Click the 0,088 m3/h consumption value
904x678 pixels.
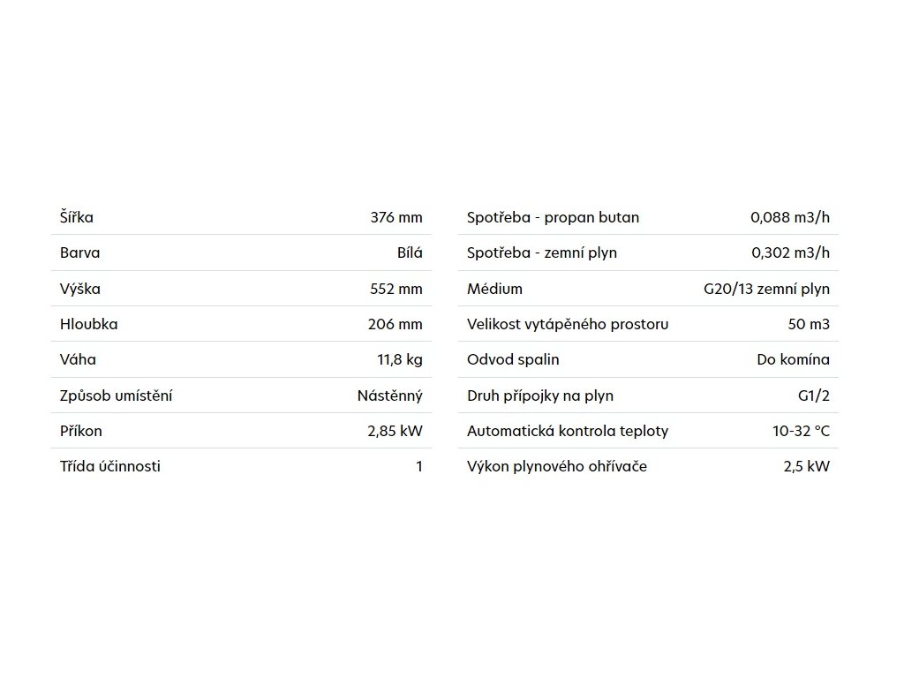790,217
